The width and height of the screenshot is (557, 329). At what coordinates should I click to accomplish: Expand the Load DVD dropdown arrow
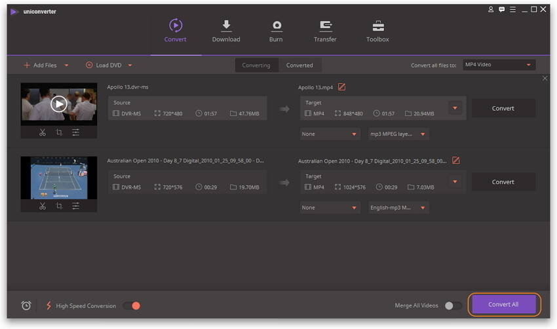point(130,66)
